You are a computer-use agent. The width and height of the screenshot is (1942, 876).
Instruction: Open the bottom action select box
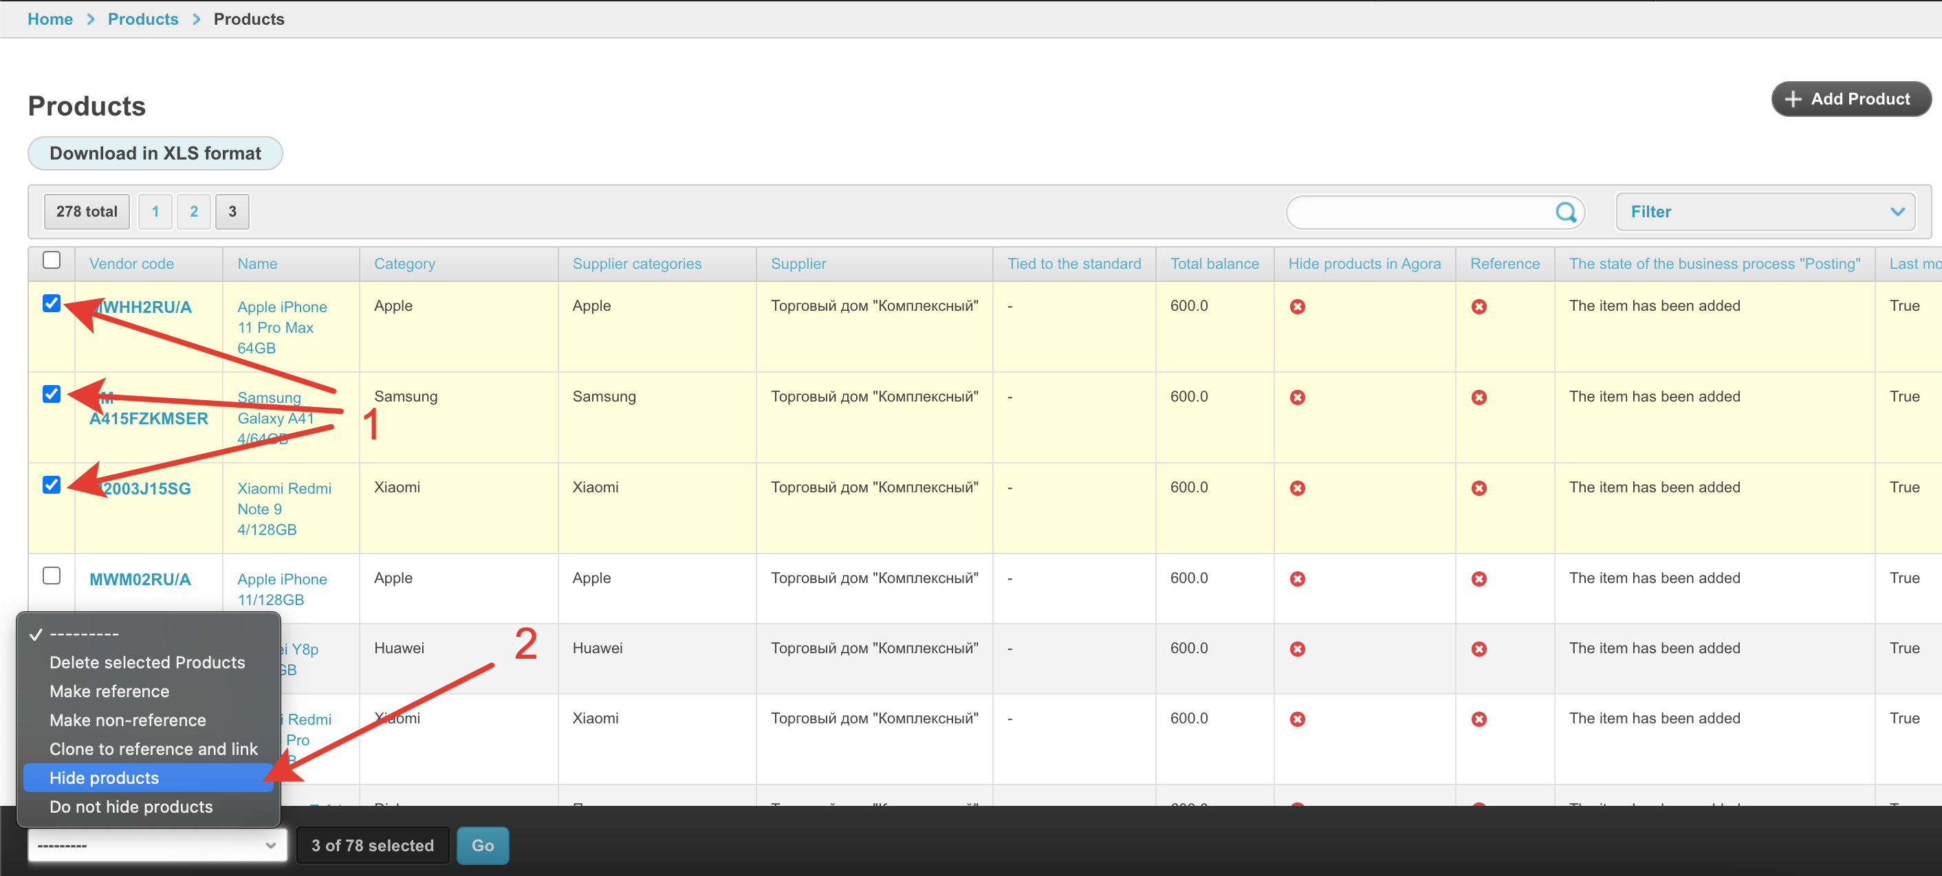point(157,845)
